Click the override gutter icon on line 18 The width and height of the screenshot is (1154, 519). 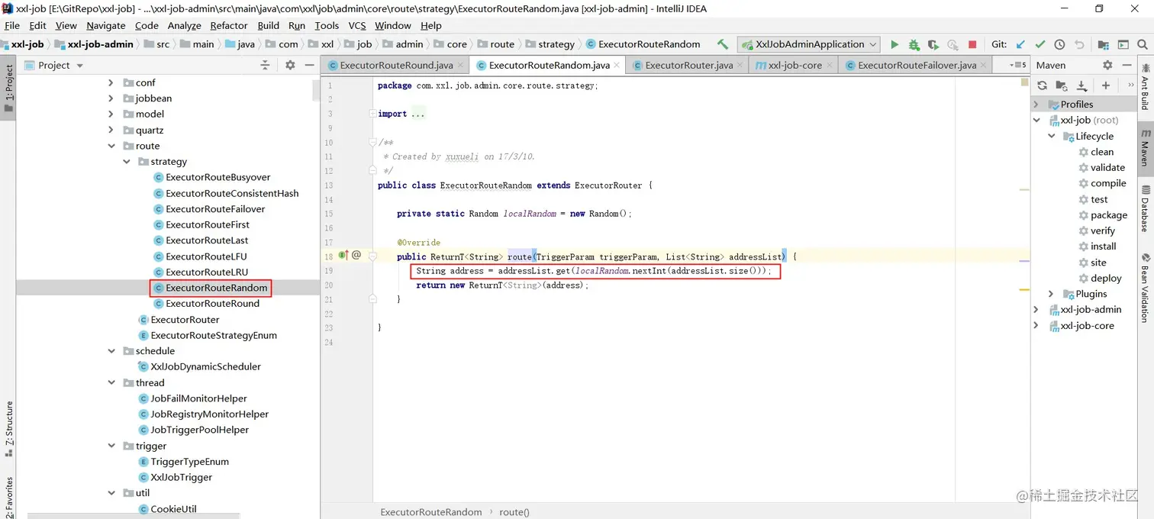[x=343, y=255]
